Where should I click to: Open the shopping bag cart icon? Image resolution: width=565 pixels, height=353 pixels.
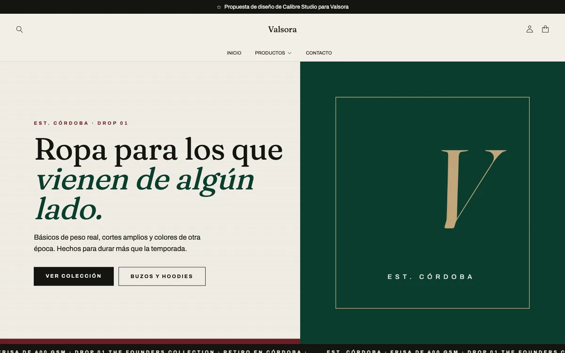pos(545,29)
